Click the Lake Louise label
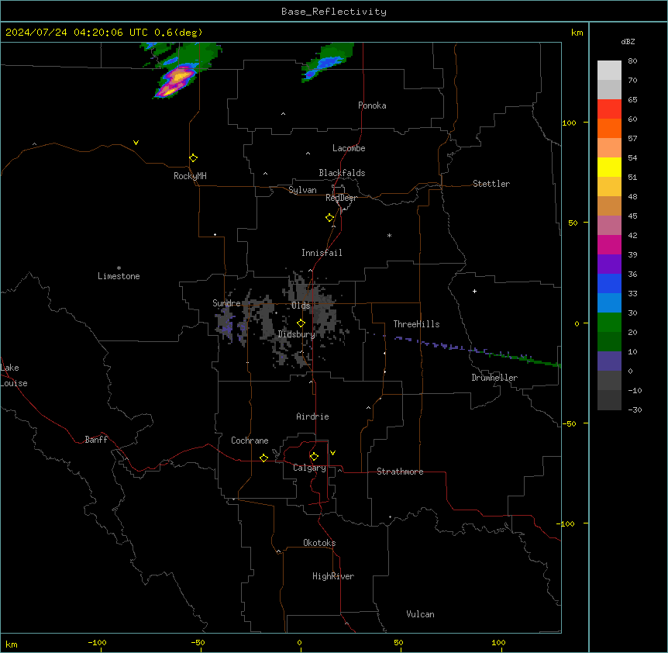Viewport: 668px width, 653px height. click(x=14, y=375)
